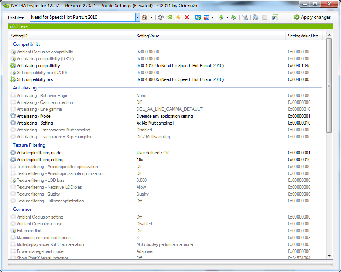Remove application from the current profile icon
This screenshot has height=272, width=341.
[206, 17]
